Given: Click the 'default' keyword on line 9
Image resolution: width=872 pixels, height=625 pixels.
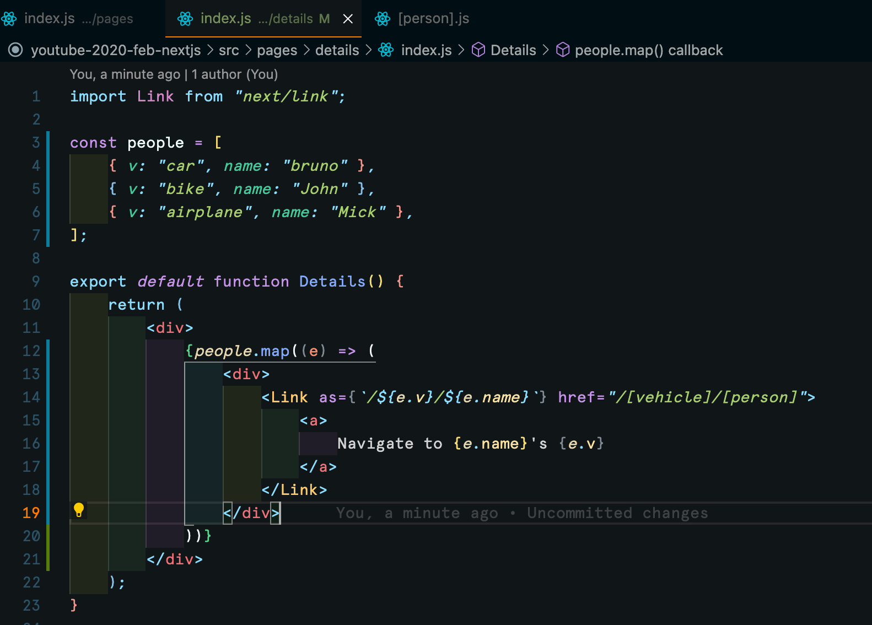Looking at the screenshot, I should click(x=170, y=282).
